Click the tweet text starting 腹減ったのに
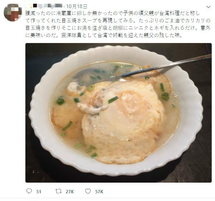This screenshot has height=201, width=215. 118,24
